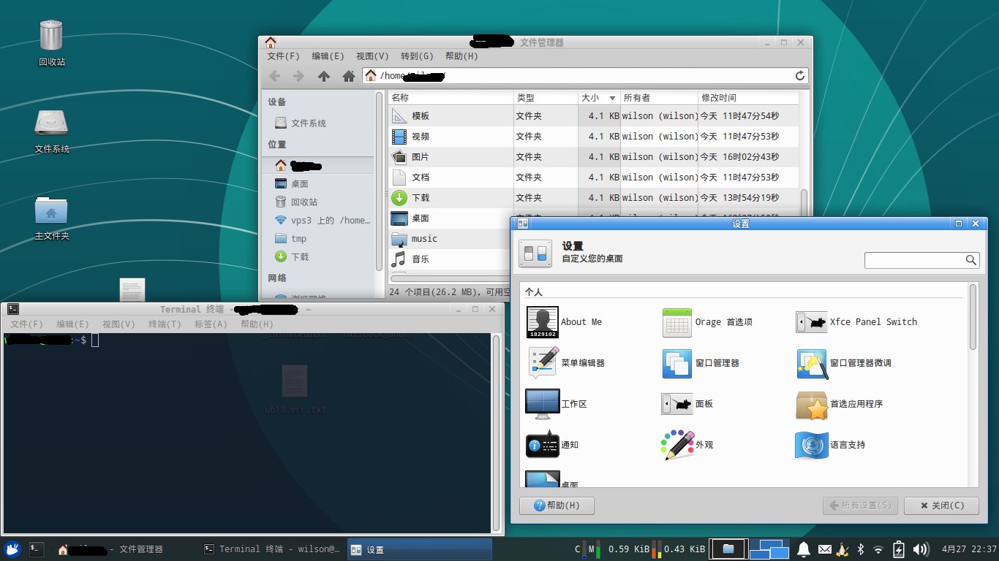Open the 视图(V) menu in Terminal
The width and height of the screenshot is (999, 561).
(x=118, y=324)
